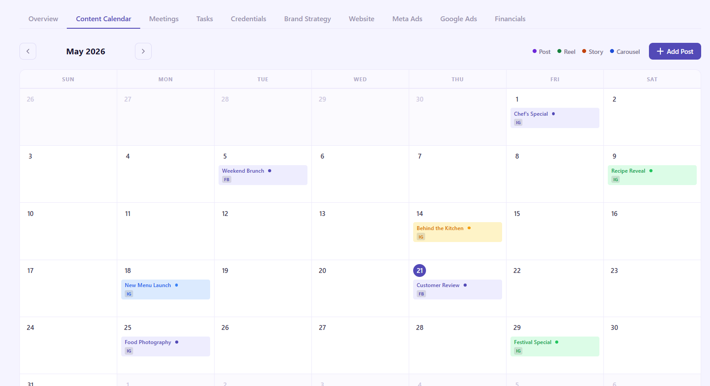Click the IG badge on New Menu Launch
This screenshot has width=710, height=386.
(x=129, y=294)
